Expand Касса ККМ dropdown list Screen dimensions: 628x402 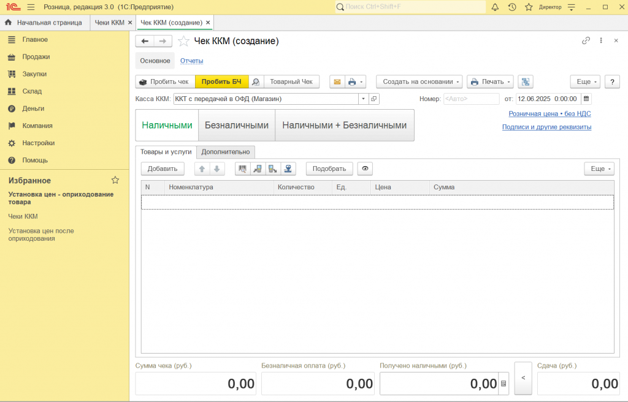coord(363,99)
